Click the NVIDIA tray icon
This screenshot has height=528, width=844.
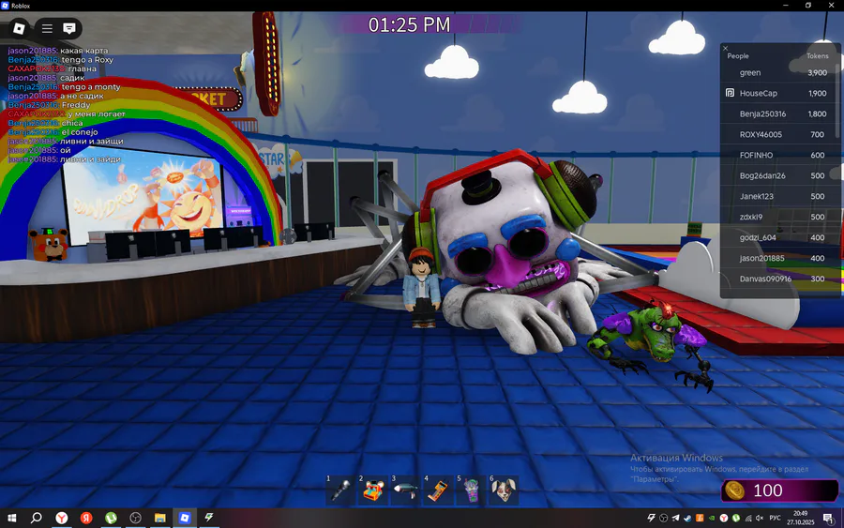[712, 518]
